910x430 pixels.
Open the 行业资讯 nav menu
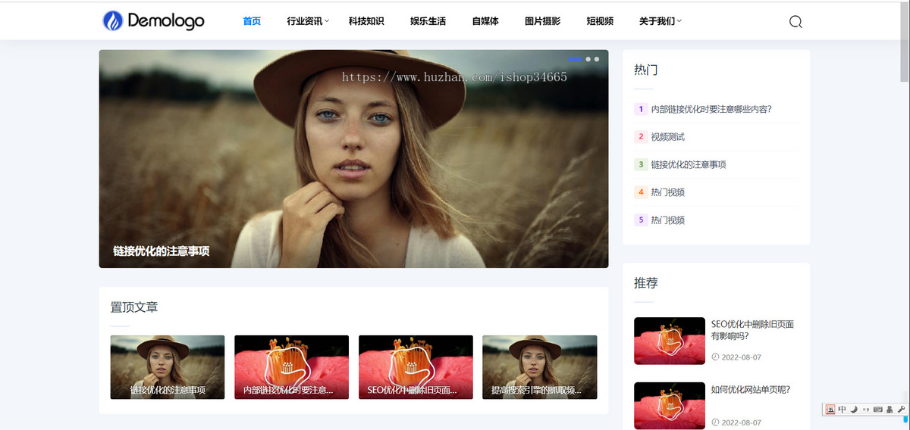305,21
